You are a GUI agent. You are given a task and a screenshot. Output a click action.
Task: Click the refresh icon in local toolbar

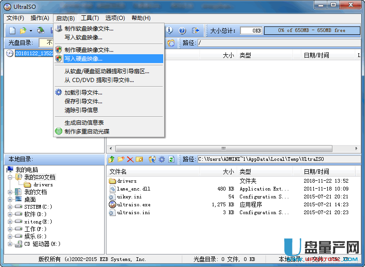pyautogui.click(x=171, y=159)
